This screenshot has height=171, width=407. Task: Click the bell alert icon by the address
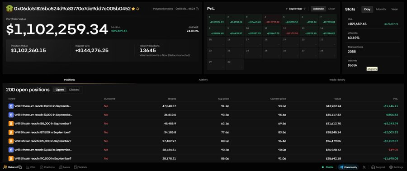coord(137,9)
